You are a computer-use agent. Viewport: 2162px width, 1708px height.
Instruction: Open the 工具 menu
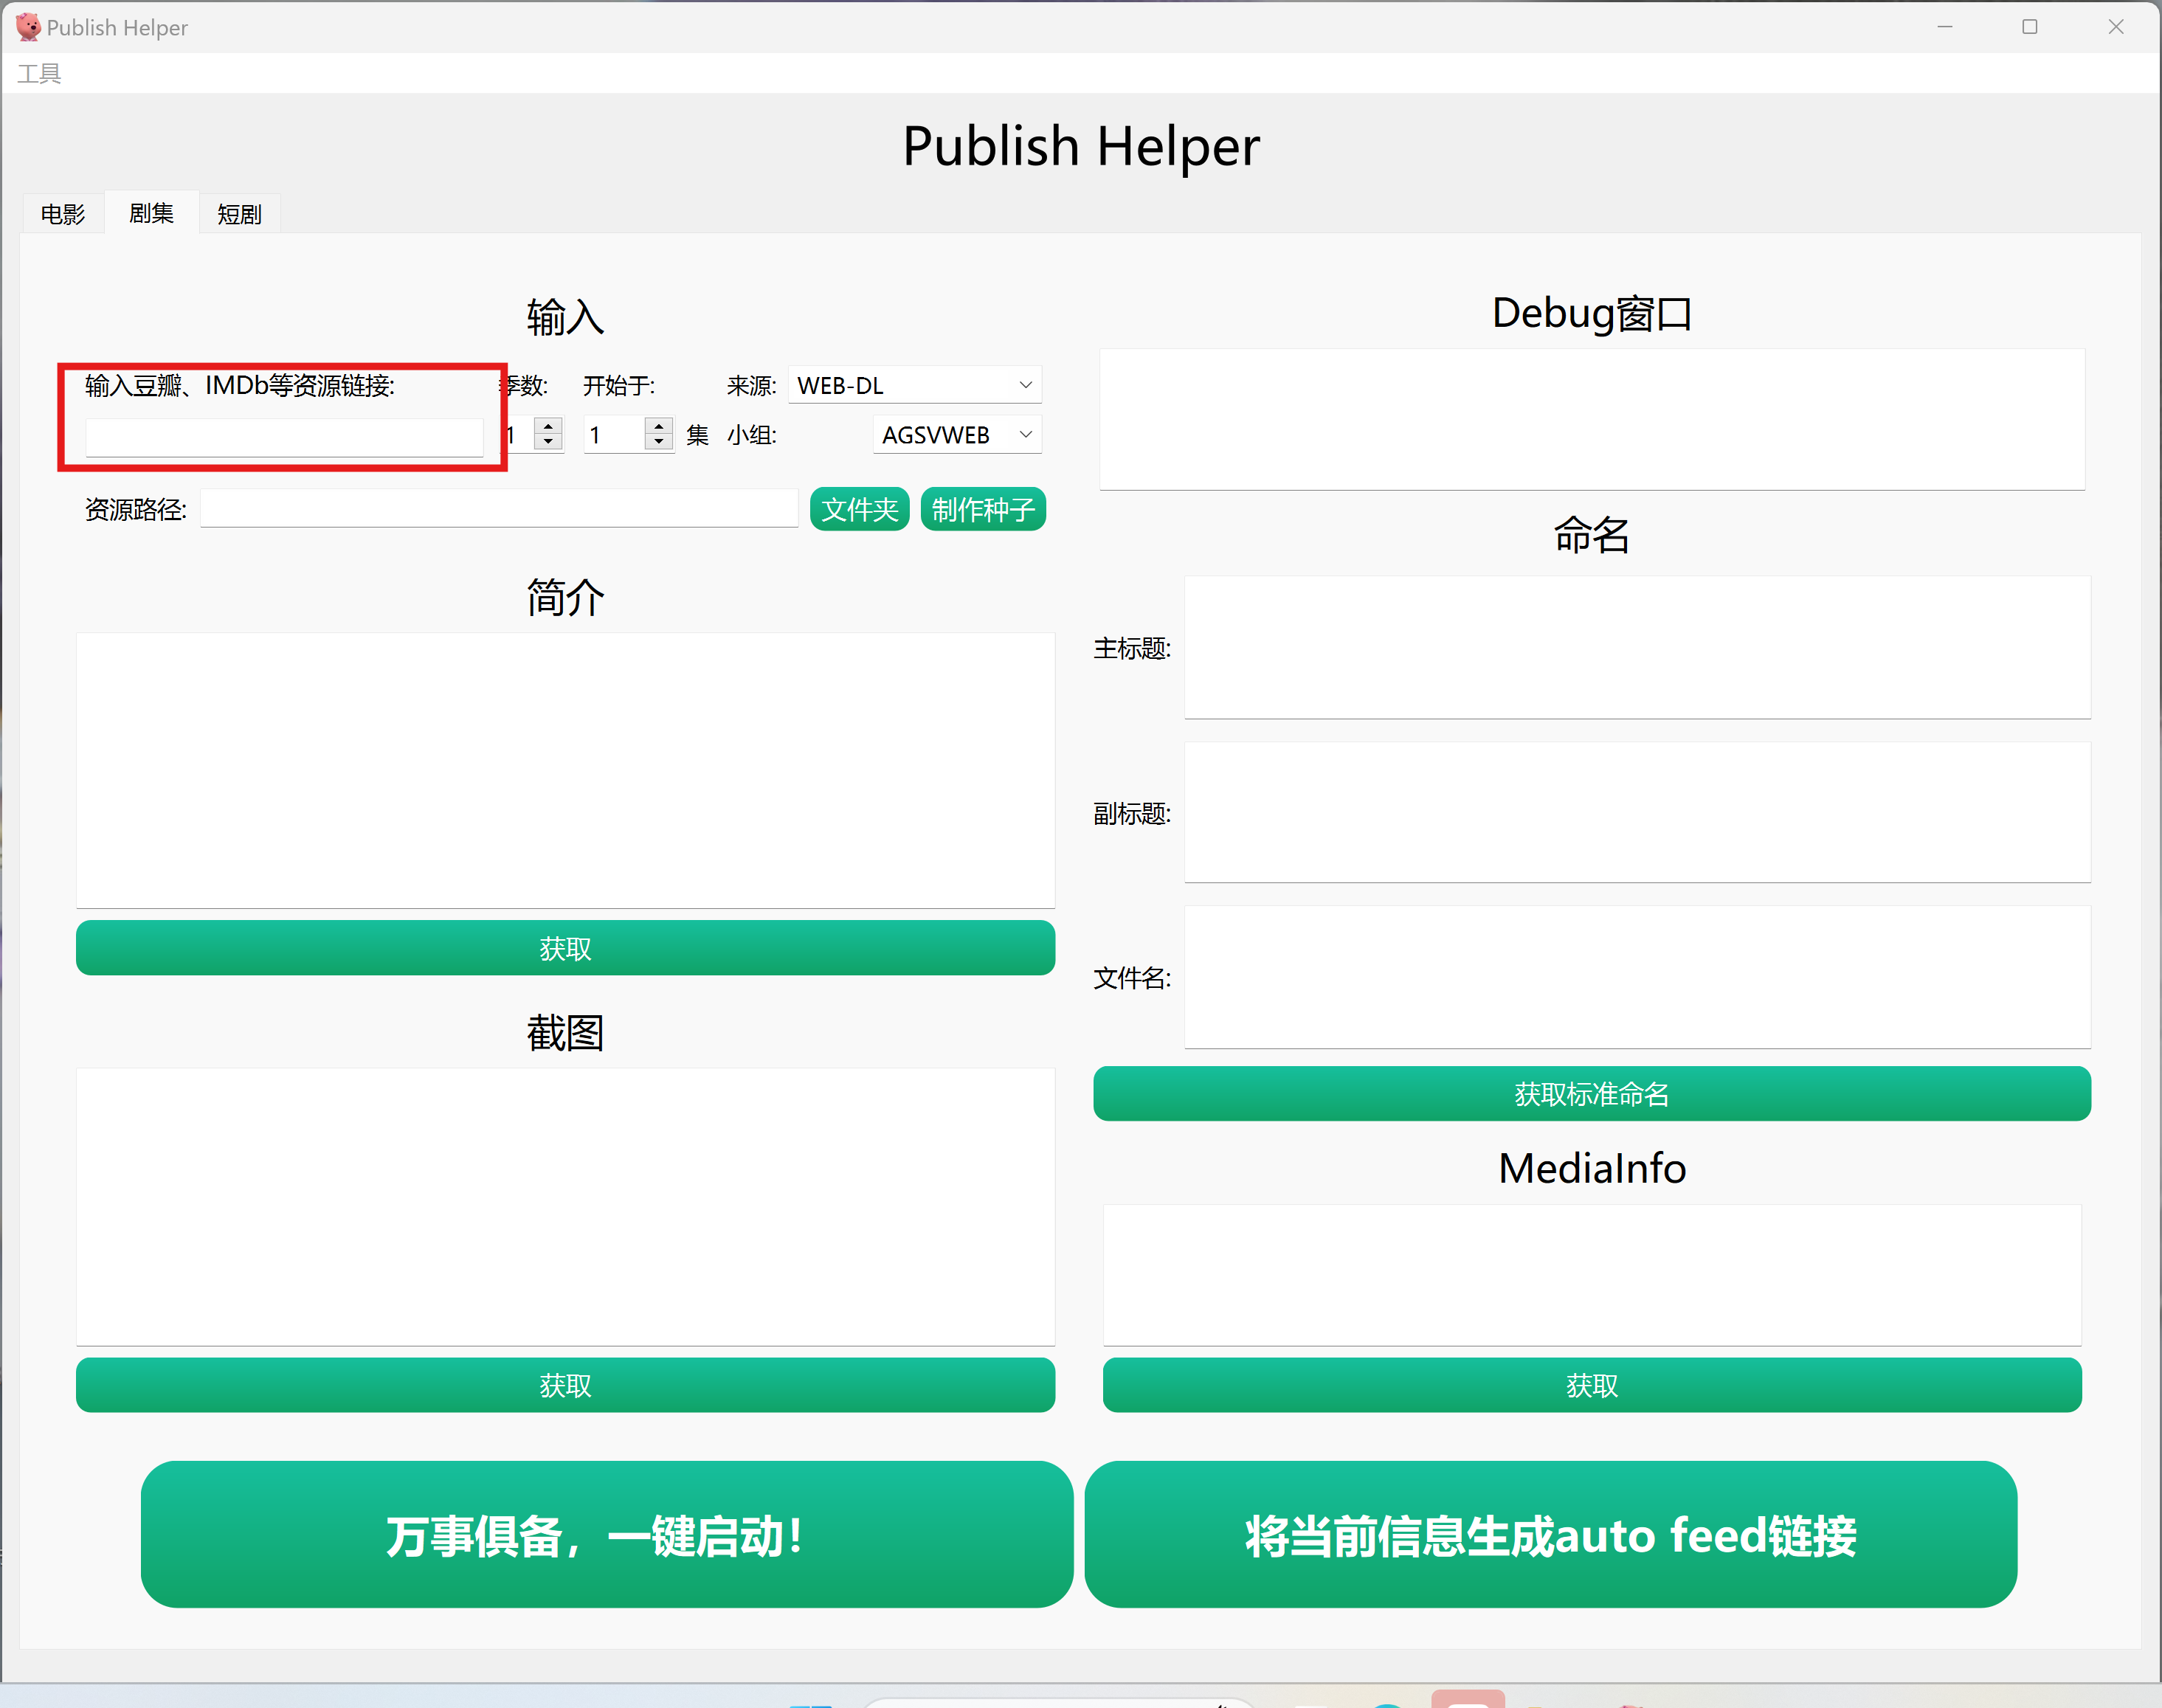[x=39, y=73]
